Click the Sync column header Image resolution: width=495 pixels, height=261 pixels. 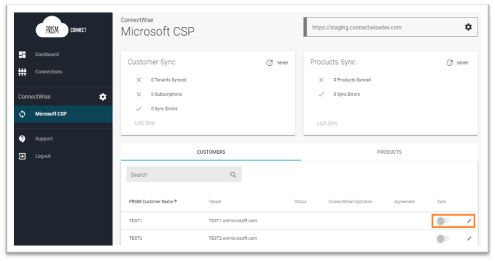pos(441,201)
